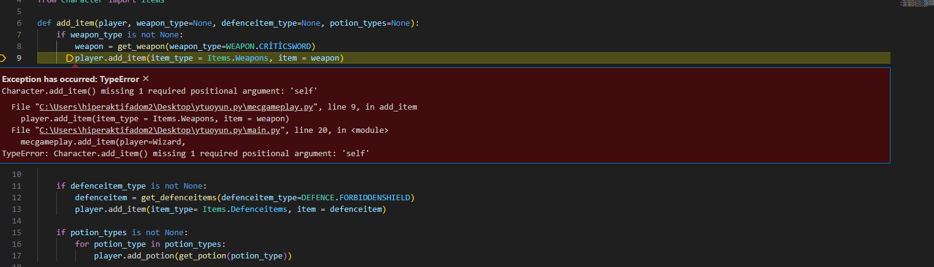This screenshot has height=267, width=934.
Task: Click the yellow debug arrow in the gutter
Action: tap(2, 58)
